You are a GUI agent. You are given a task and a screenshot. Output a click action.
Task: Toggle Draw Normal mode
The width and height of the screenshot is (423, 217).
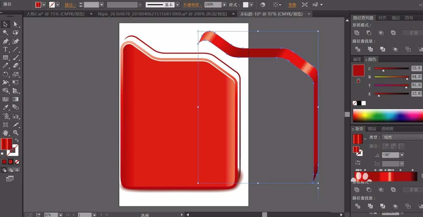[4, 170]
